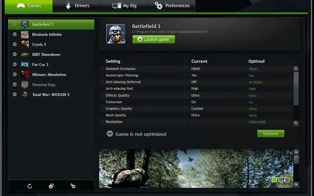The height and width of the screenshot is (196, 314).
Task: Select Bioshock Infinite in the games list
Action: point(51,34)
